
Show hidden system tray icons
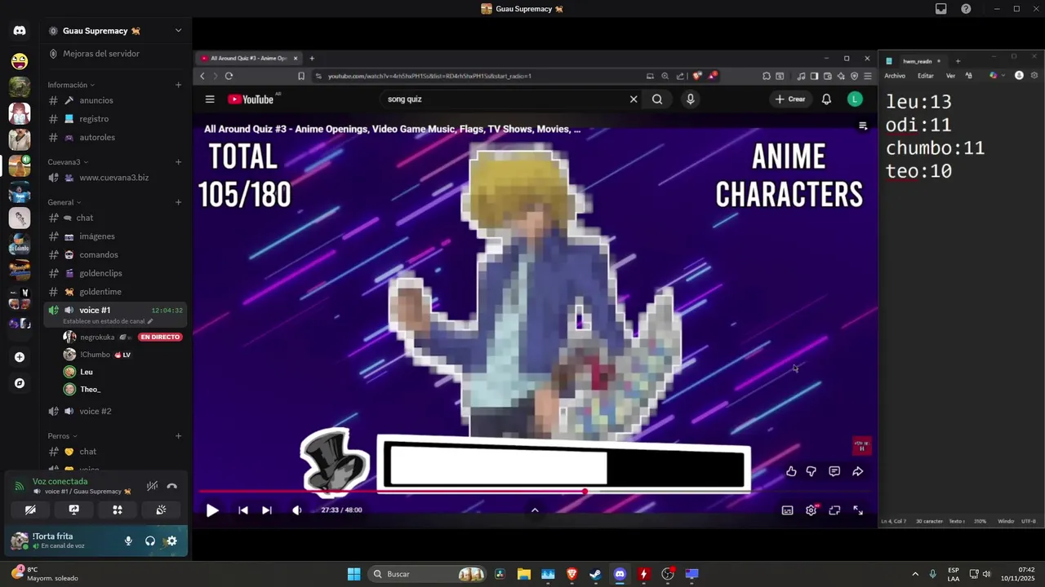915,574
